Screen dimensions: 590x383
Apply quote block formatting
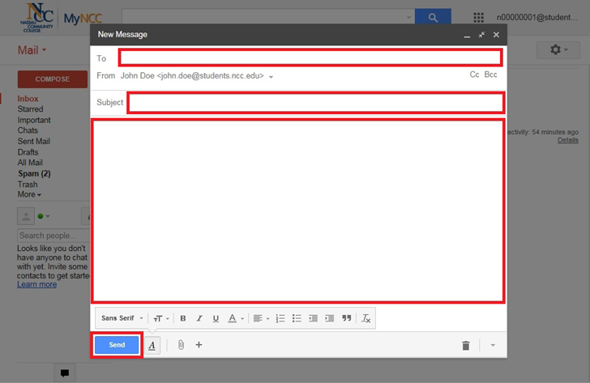tap(347, 318)
